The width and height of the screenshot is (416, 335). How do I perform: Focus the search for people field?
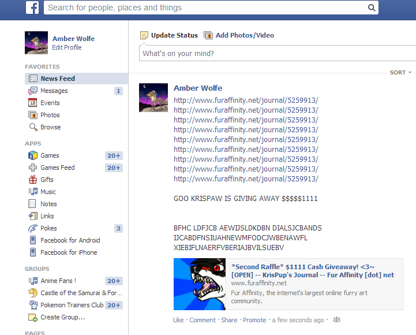coord(211,8)
